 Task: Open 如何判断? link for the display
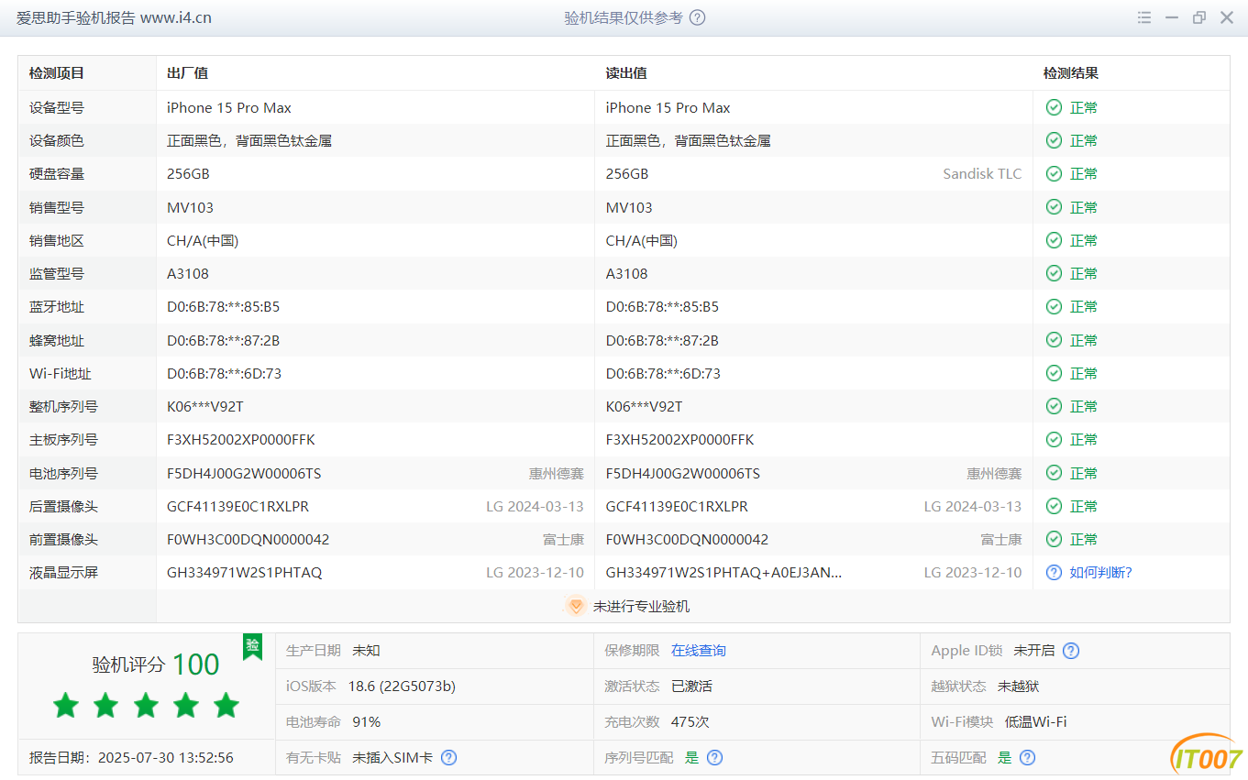click(x=1101, y=573)
